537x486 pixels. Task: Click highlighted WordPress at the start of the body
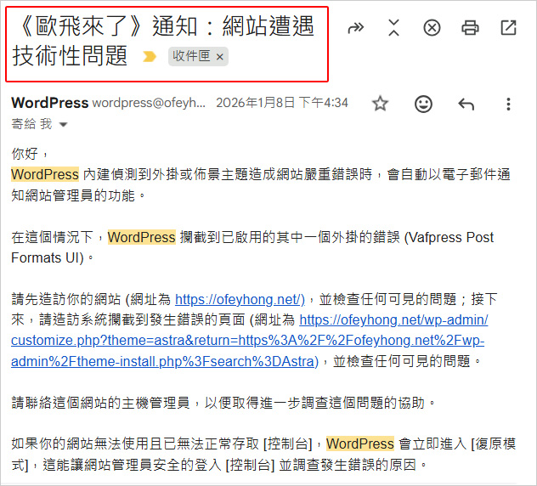coord(44,174)
